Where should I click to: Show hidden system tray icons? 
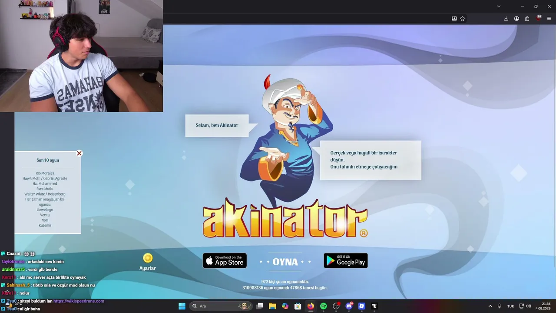(490, 306)
